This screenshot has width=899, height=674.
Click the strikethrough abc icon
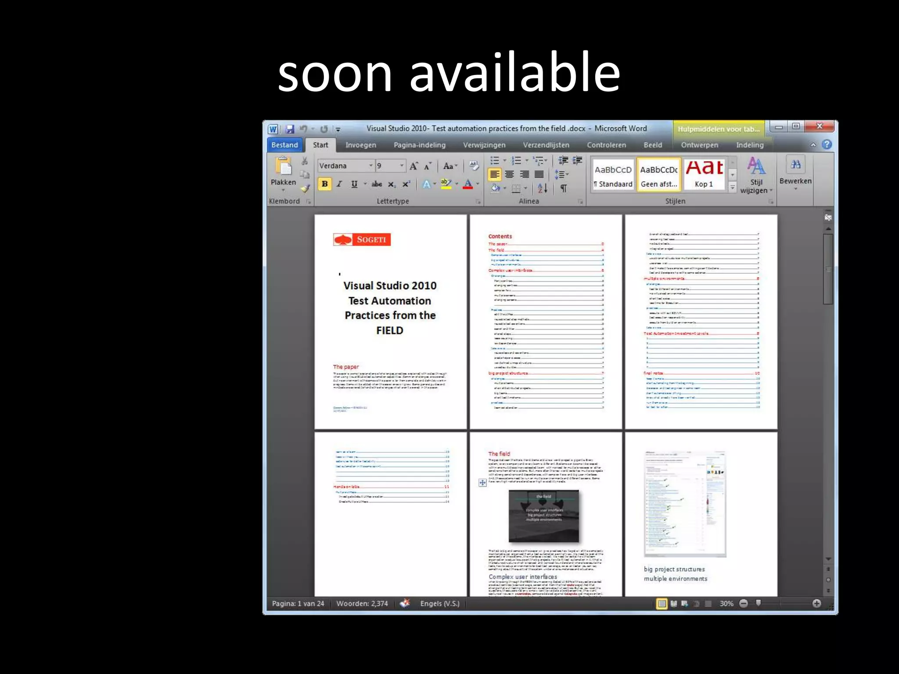pyautogui.click(x=377, y=184)
